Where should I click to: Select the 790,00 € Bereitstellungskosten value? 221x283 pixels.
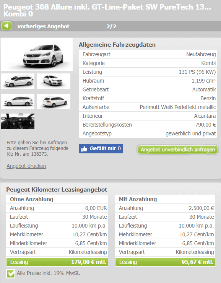pos(205,125)
